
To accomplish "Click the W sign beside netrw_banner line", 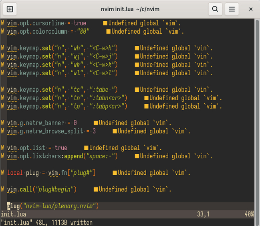I will tap(2, 123).
